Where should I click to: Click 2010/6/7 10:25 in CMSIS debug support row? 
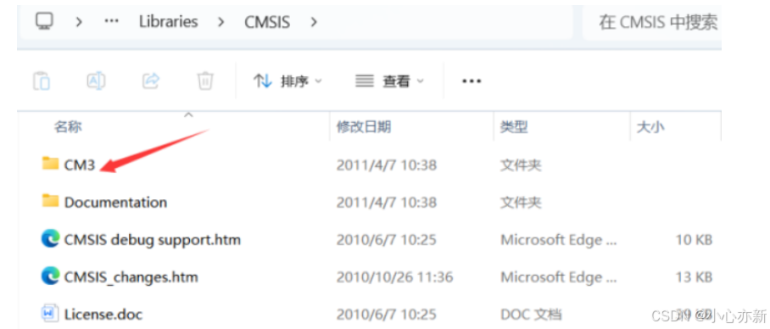click(x=387, y=240)
